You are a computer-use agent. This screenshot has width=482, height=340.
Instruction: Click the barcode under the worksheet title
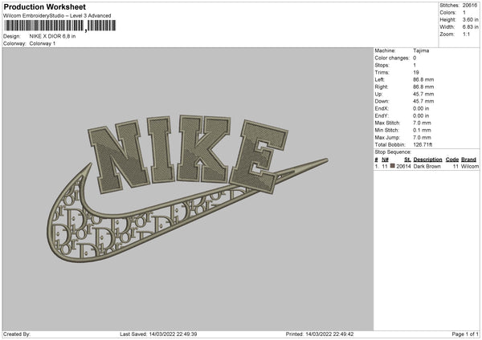pos(60,26)
